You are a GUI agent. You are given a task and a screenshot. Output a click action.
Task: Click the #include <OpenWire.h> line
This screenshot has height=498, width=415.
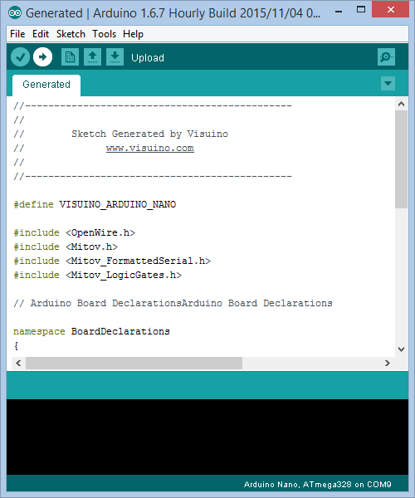coord(75,232)
